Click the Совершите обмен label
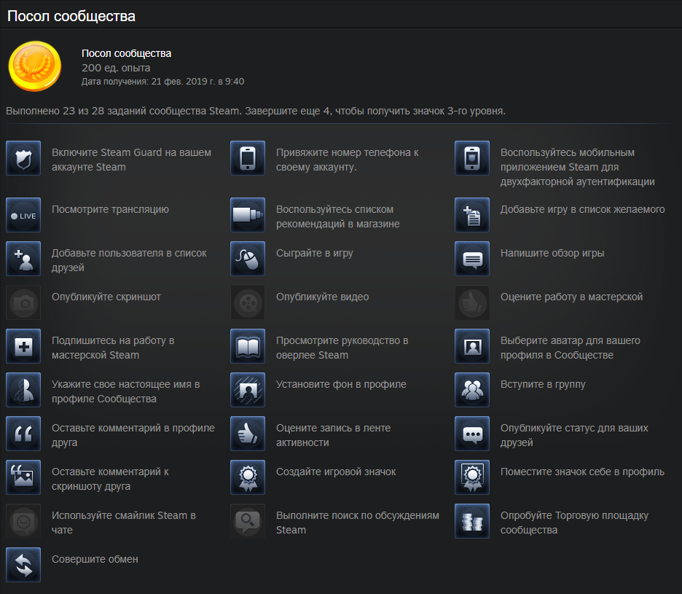 pos(95,559)
